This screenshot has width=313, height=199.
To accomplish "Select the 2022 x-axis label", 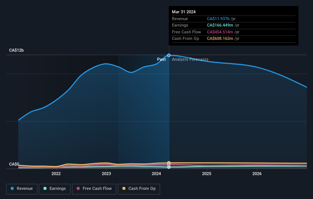I will [x=56, y=174].
